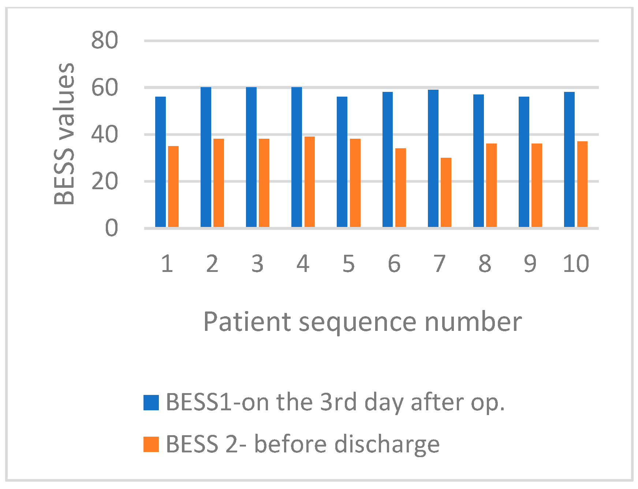638x489 pixels.
Task: Select the orange bar for patient 4
Action: pos(310,182)
